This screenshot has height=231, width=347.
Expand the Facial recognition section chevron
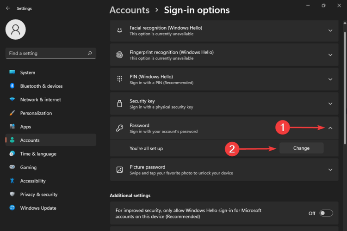[x=330, y=30]
